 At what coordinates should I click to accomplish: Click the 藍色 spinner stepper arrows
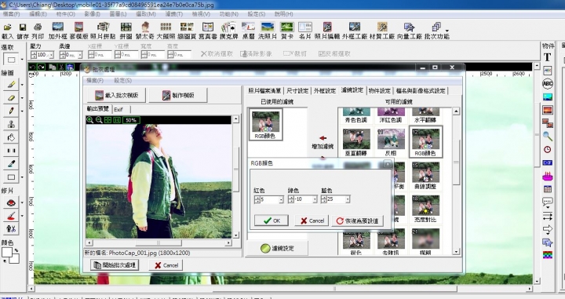pyautogui.click(x=323, y=199)
